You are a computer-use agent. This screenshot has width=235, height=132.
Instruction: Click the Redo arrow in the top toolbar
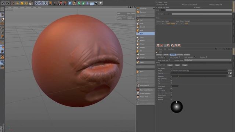click(7, 3)
